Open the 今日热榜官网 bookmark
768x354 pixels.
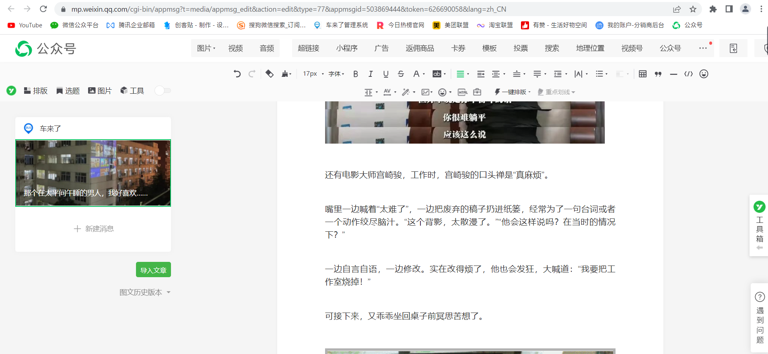coord(400,25)
